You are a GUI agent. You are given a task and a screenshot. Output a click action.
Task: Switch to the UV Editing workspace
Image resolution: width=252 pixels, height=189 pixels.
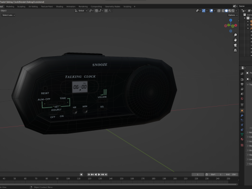[x=33, y=6]
